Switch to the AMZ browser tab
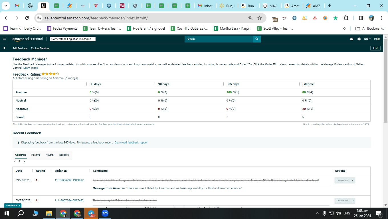 pos(313,6)
